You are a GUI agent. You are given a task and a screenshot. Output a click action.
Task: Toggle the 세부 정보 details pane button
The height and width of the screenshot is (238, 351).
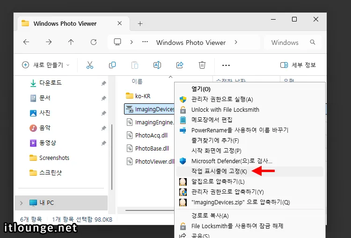coord(298,65)
